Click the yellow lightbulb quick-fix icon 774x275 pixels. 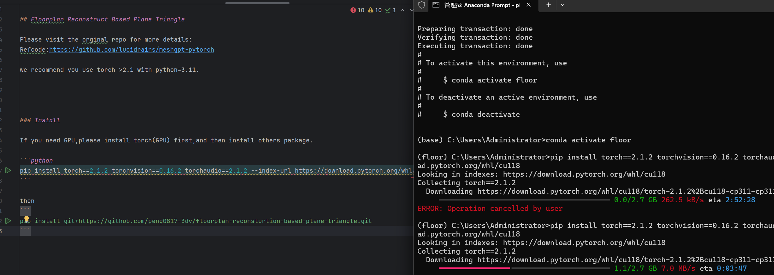(27, 218)
